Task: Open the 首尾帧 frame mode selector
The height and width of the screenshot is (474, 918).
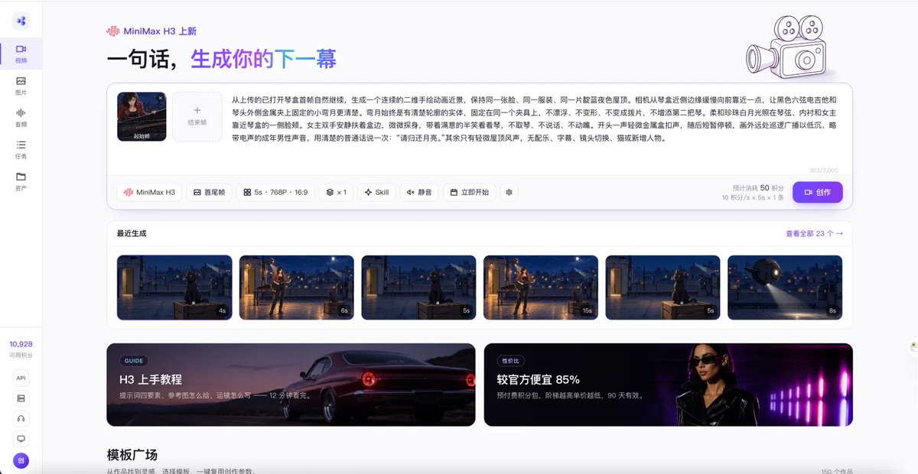Action: pyautogui.click(x=209, y=192)
